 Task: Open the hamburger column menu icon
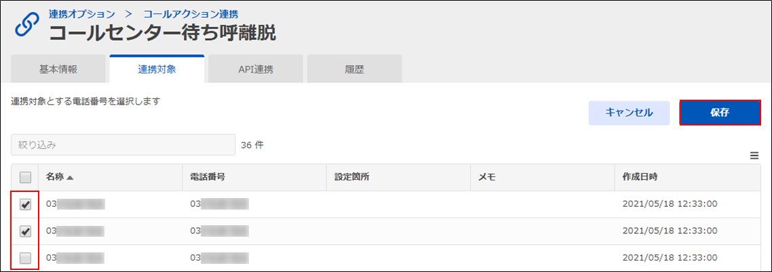point(754,155)
